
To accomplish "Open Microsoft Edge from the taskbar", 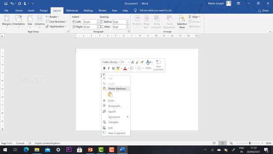I will [x=26, y=150].
